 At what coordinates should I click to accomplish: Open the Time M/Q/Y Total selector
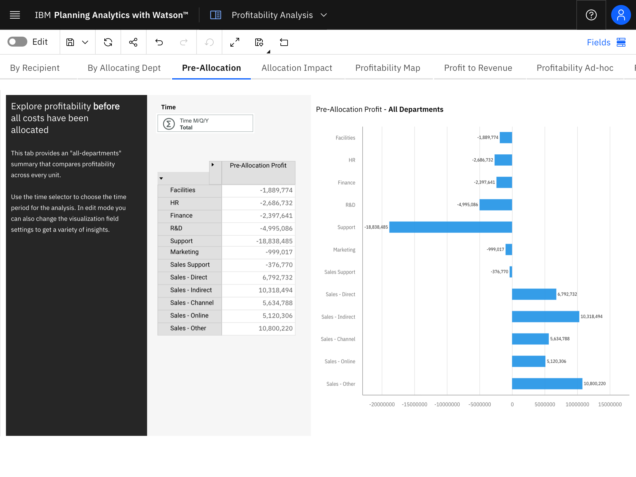point(205,124)
